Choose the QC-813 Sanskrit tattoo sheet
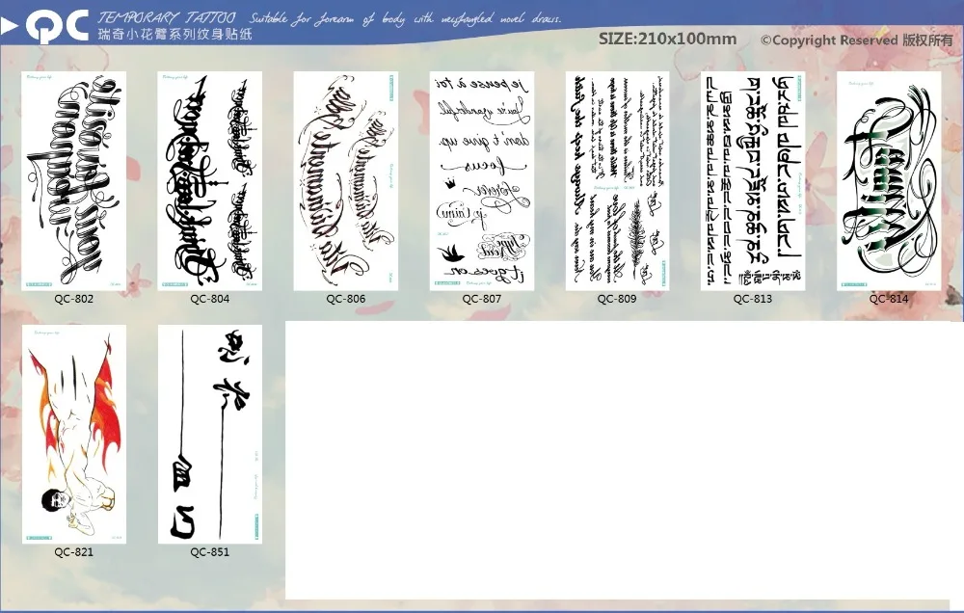This screenshot has height=613, width=964. pos(753,181)
